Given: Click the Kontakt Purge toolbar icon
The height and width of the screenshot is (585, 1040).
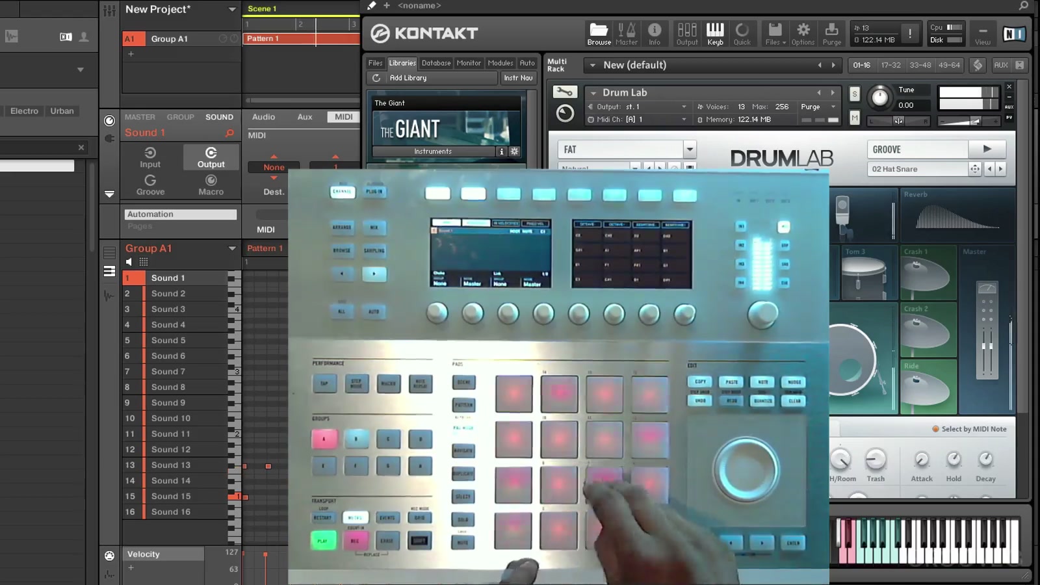Looking at the screenshot, I should 831,33.
